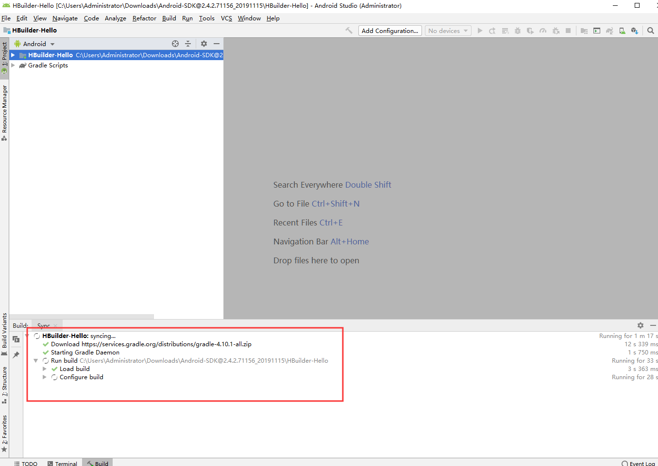Toggle the Terminal tool window button
This screenshot has height=466, width=658.
click(x=62, y=464)
